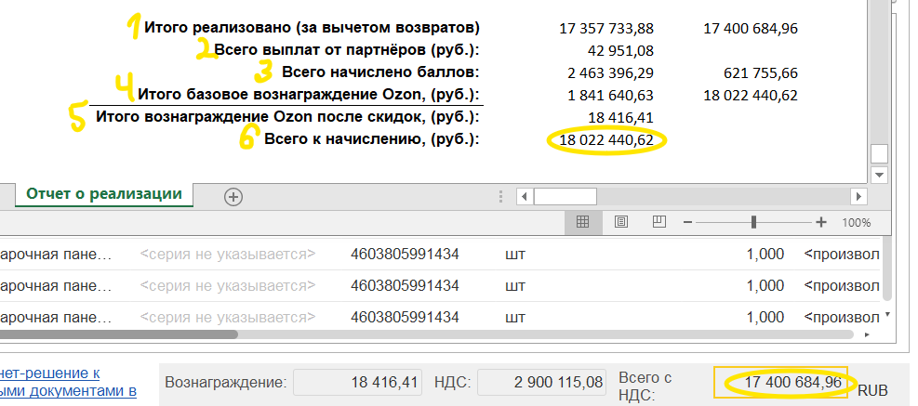Click the RUB currency label

point(872,390)
